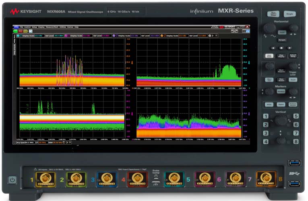Push the Navigate key
Viewport: 308px width, 201px height.
282,40
